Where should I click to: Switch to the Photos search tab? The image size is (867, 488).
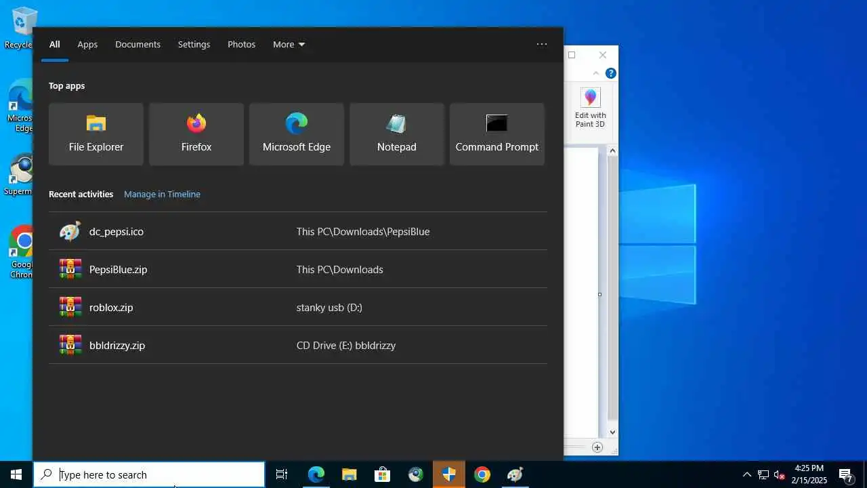click(x=241, y=45)
